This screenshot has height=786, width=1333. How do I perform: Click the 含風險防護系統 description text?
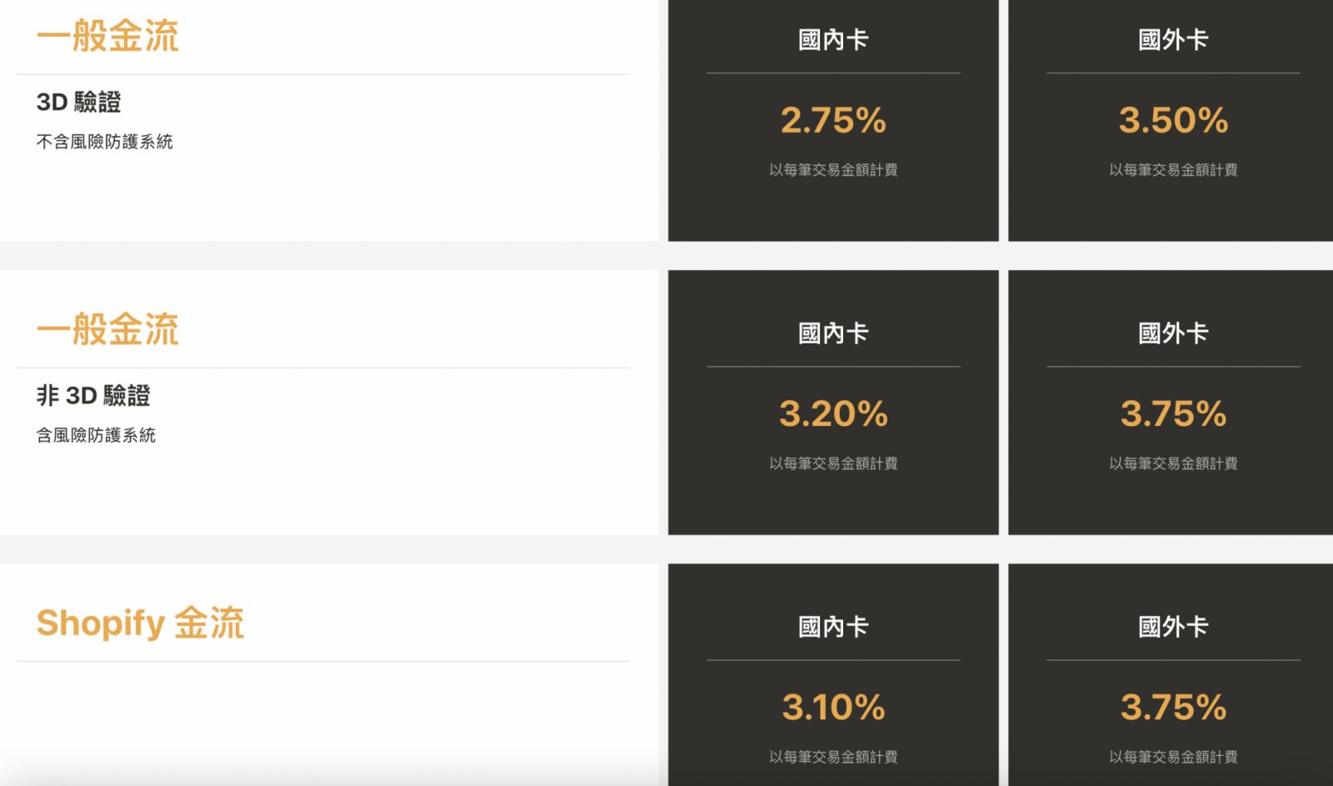(x=96, y=435)
